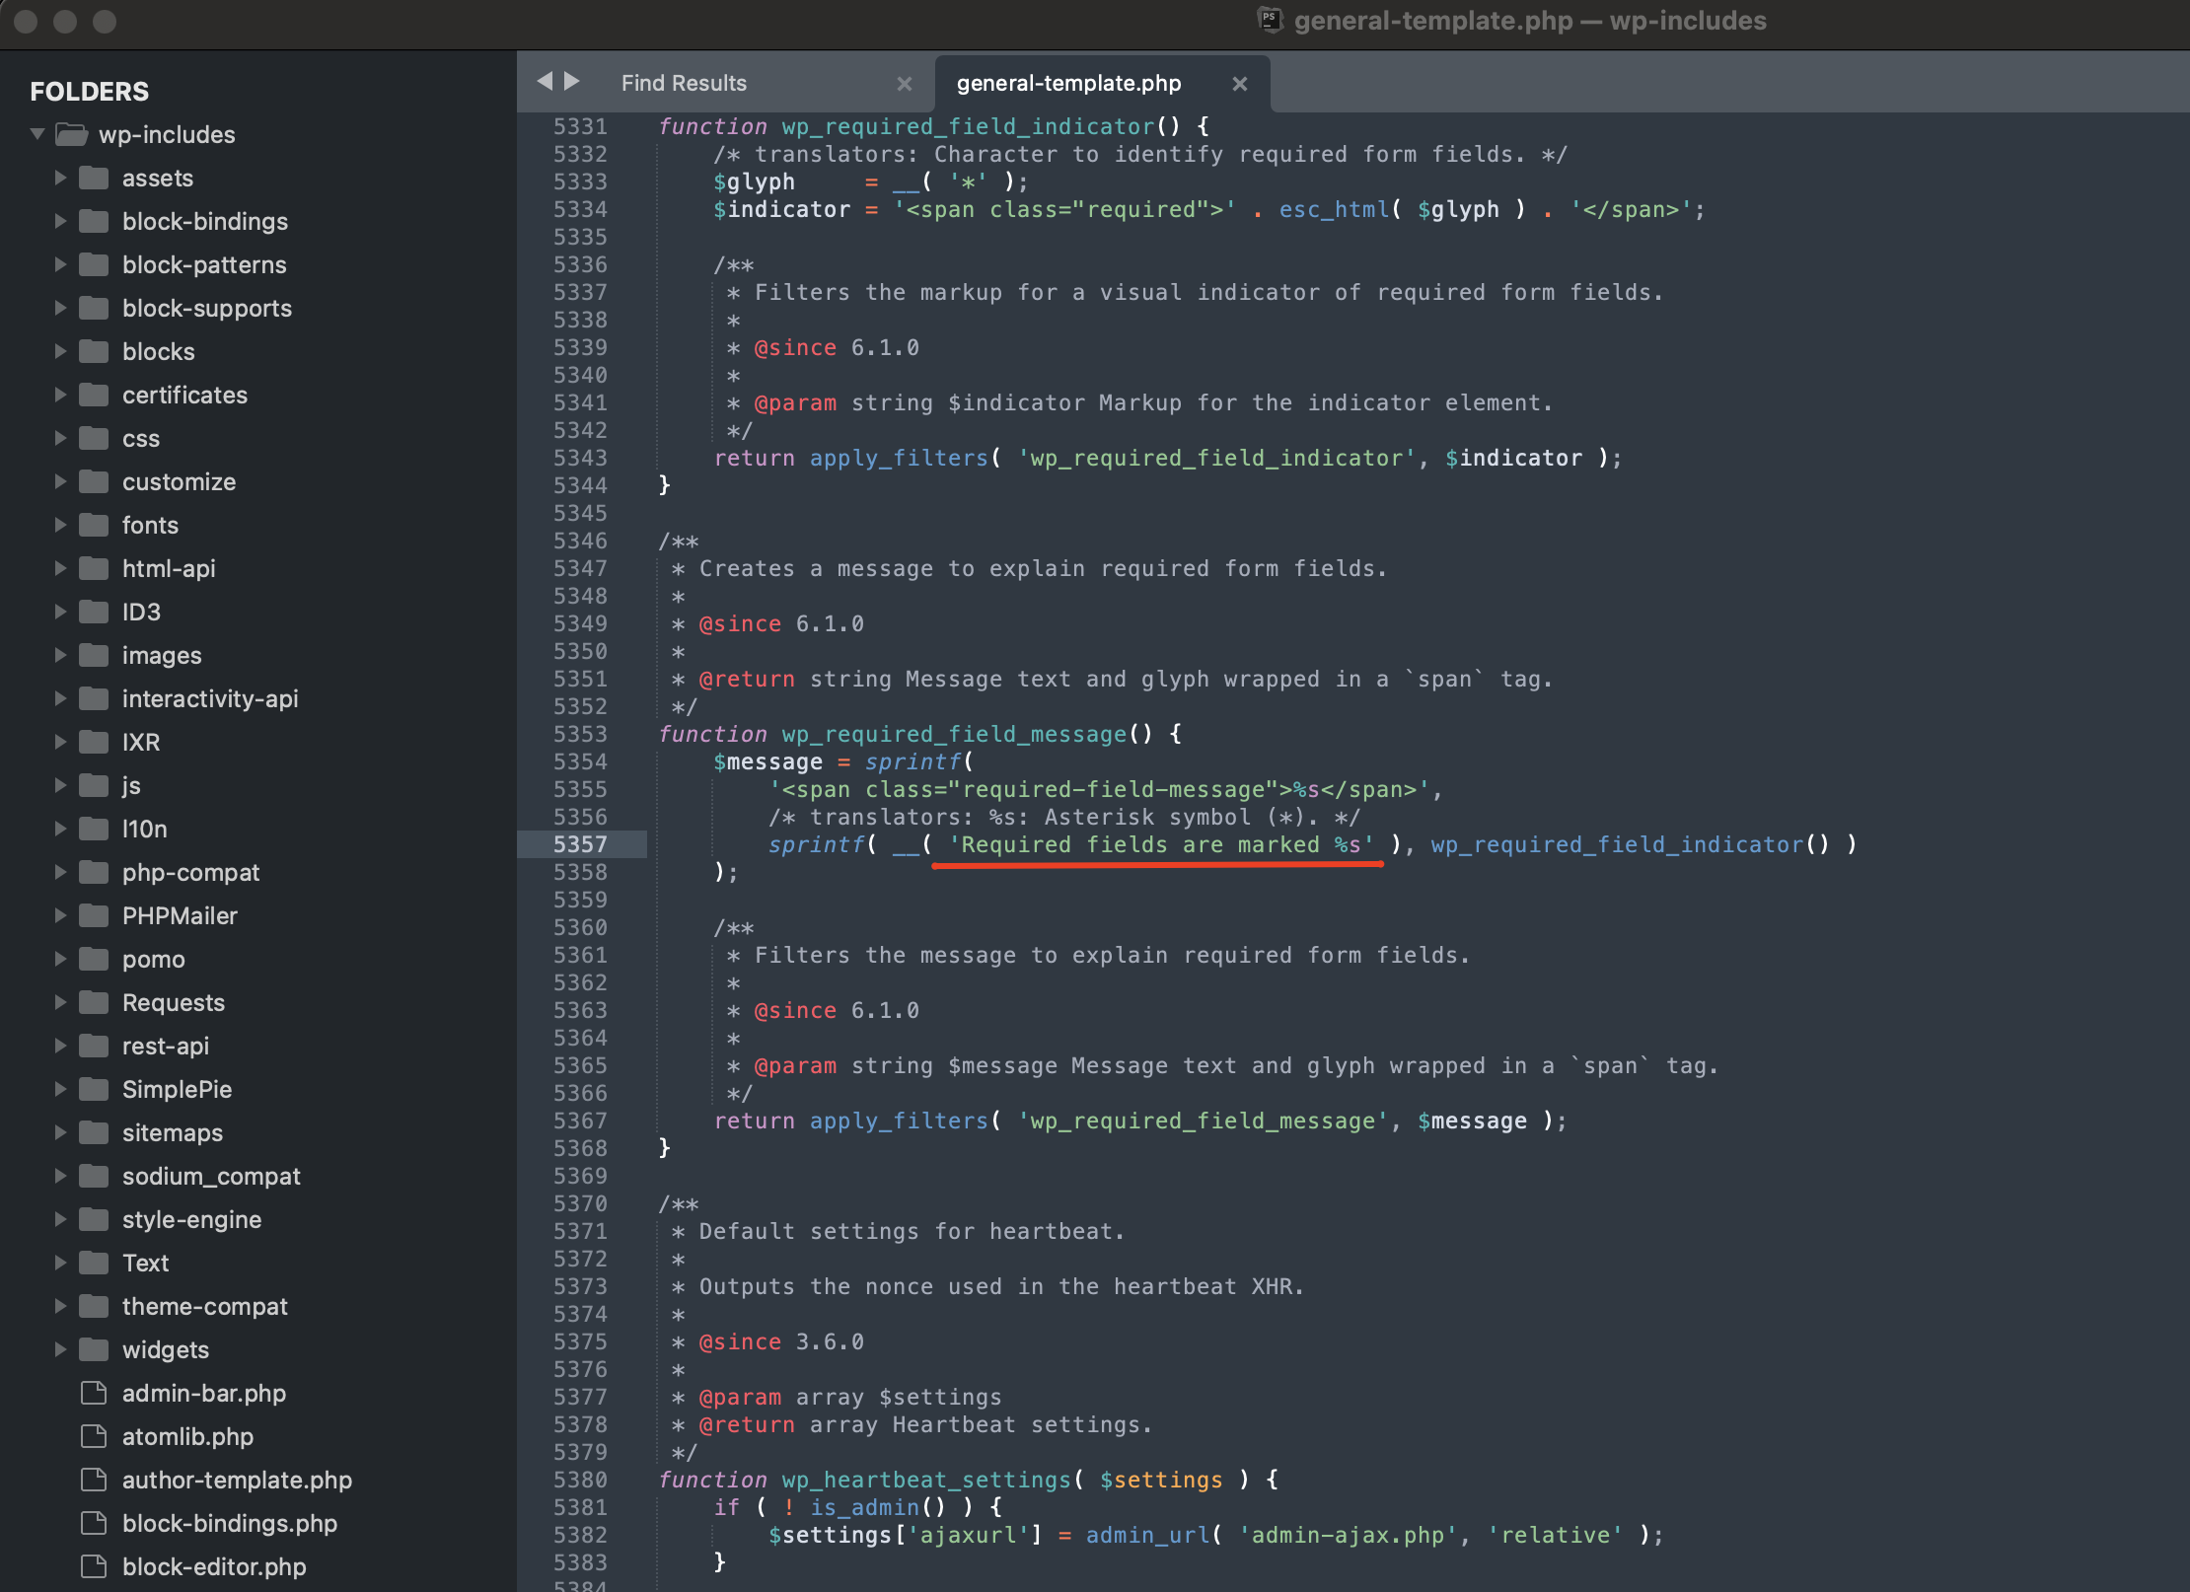Click the window title general-template.php — wp-includes
This screenshot has height=1592, width=2190.
click(1530, 21)
